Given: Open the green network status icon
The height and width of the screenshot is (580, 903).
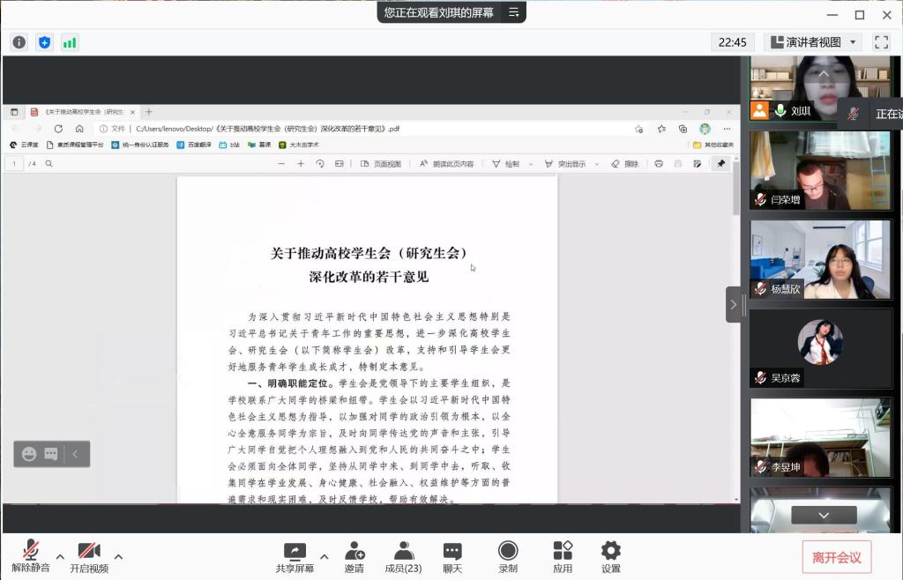Looking at the screenshot, I should tap(69, 41).
